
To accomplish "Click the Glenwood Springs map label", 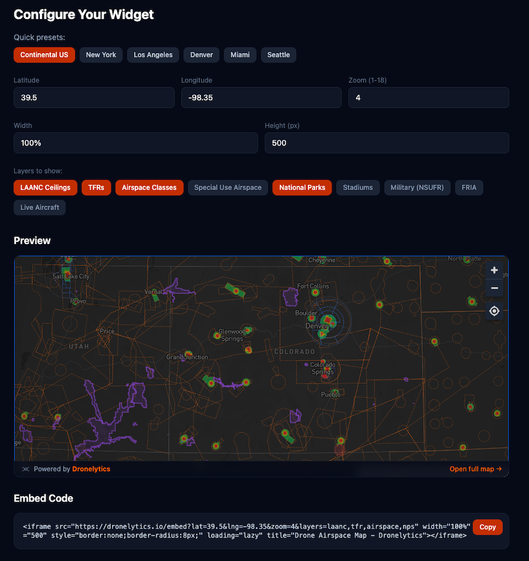I will coord(232,335).
